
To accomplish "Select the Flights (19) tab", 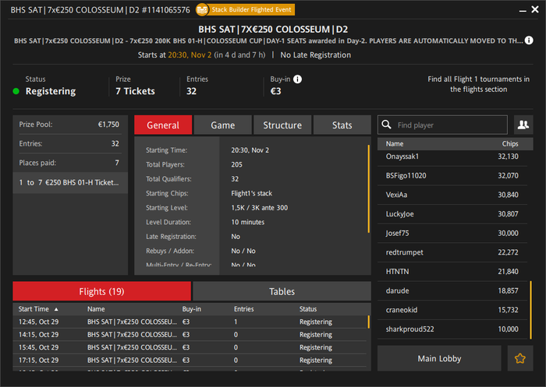I will (x=101, y=291).
